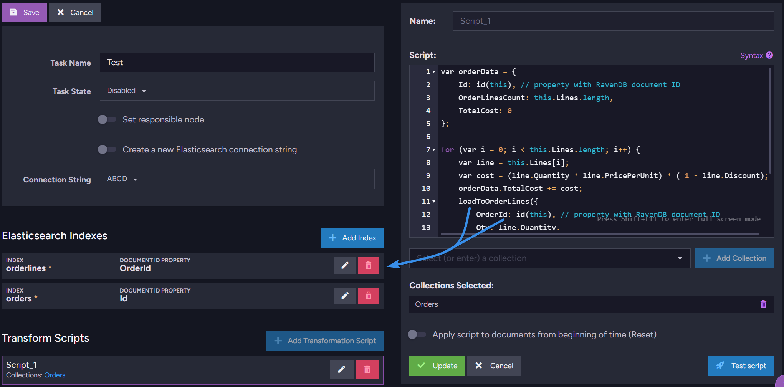Click the script editor vertical scrollbar

(x=770, y=121)
